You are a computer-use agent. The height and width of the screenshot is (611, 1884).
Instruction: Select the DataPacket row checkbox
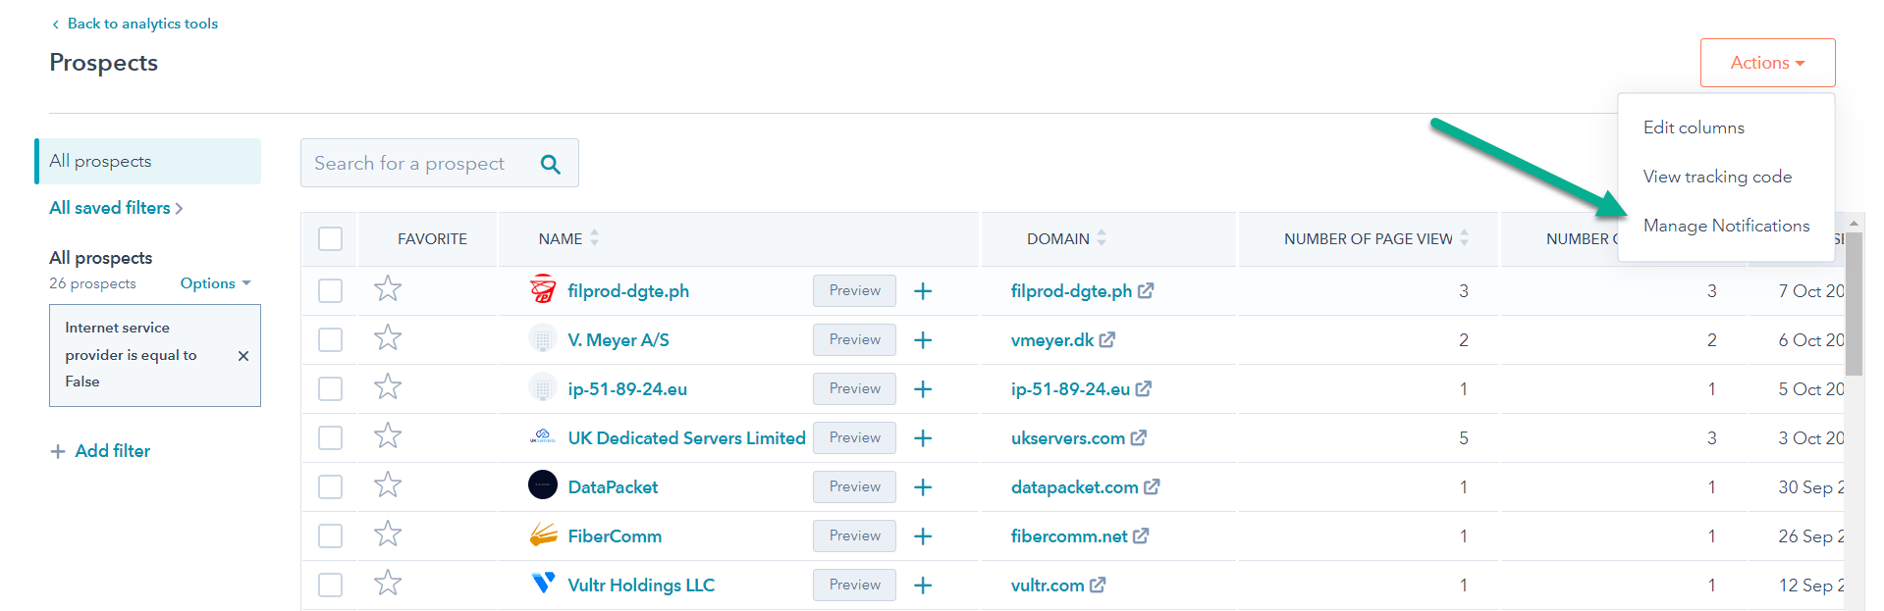pos(331,487)
